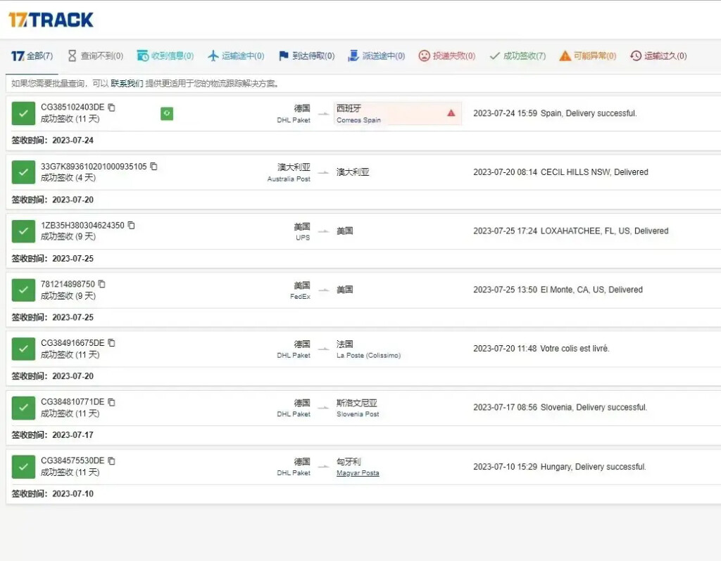721x561 pixels.
Task: Expand the Cecil Hills NSW delivered event details
Action: [560, 172]
